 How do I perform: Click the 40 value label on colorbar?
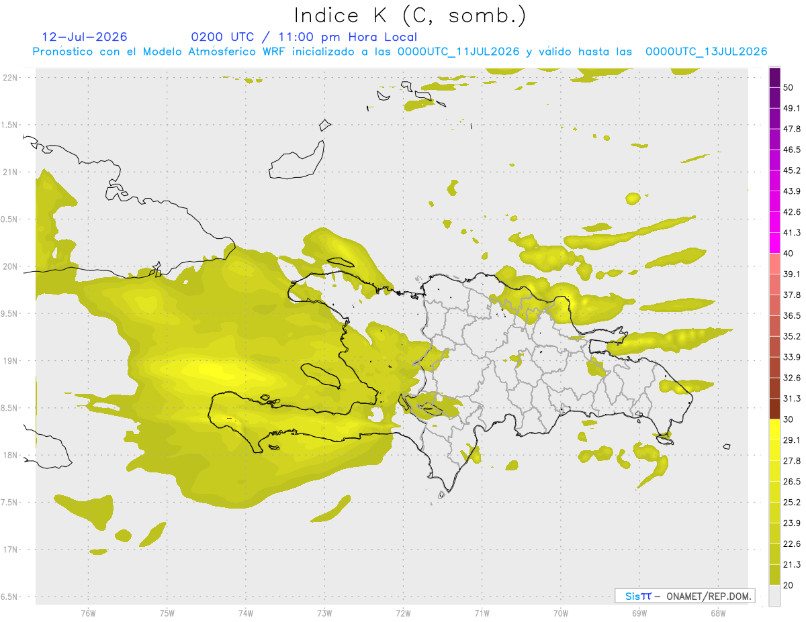[x=789, y=254]
